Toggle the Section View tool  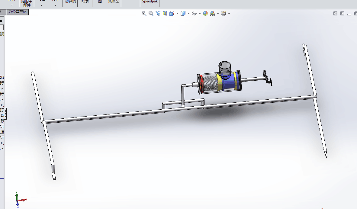click(165, 13)
